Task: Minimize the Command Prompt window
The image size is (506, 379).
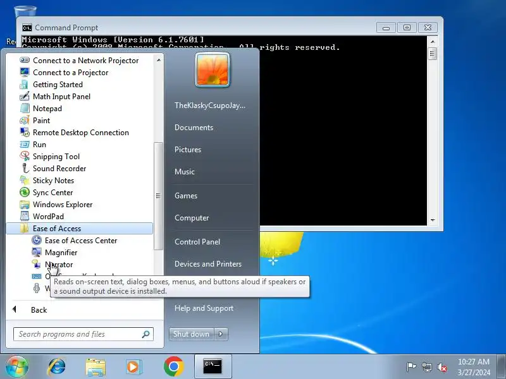Action: pos(386,28)
